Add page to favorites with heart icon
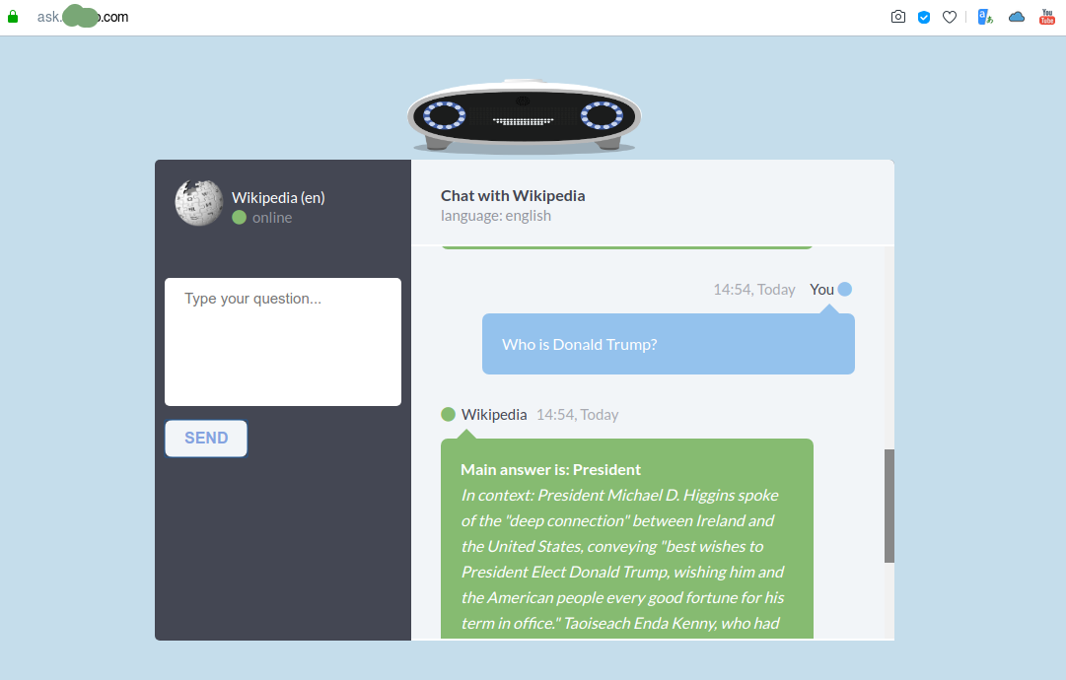The height and width of the screenshot is (680, 1066). [950, 17]
